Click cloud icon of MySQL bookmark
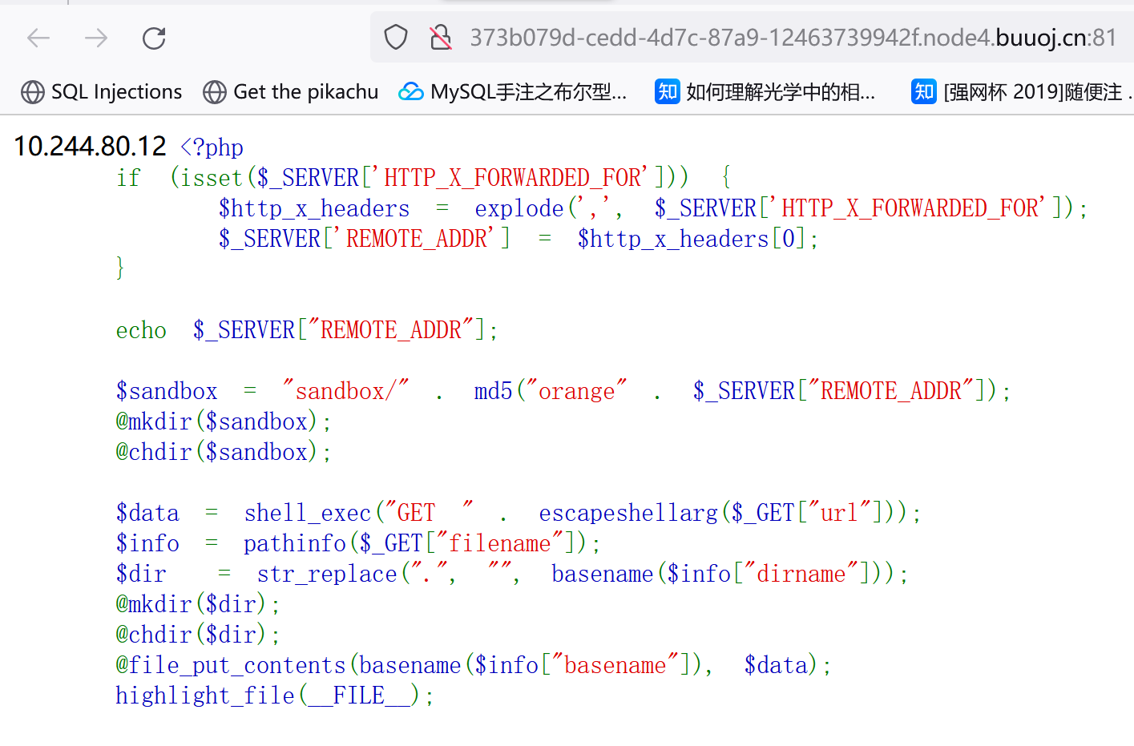Screen dimensions: 1134x746 [411, 92]
